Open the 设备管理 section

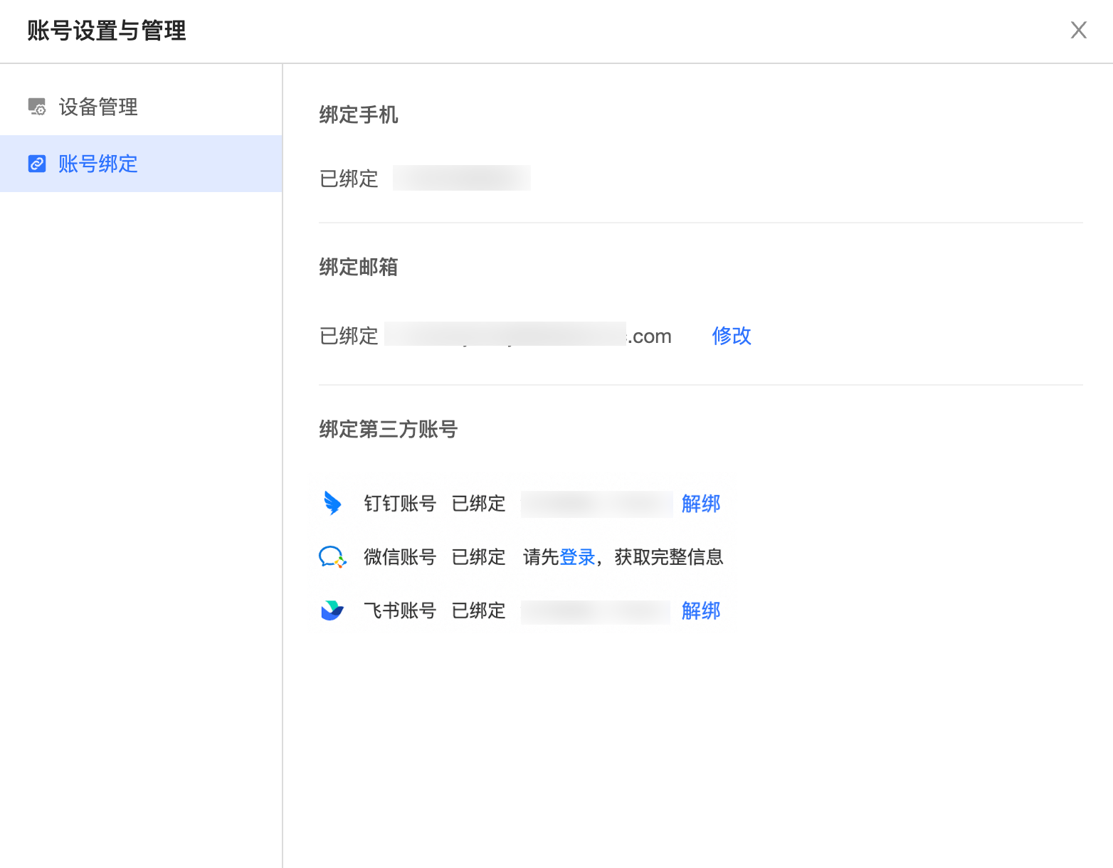click(x=141, y=107)
